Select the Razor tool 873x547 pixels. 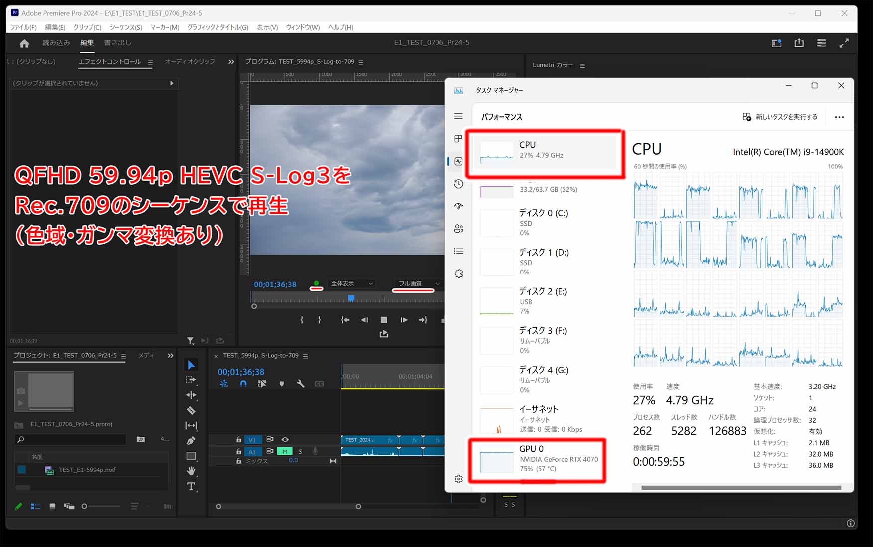[x=191, y=410]
